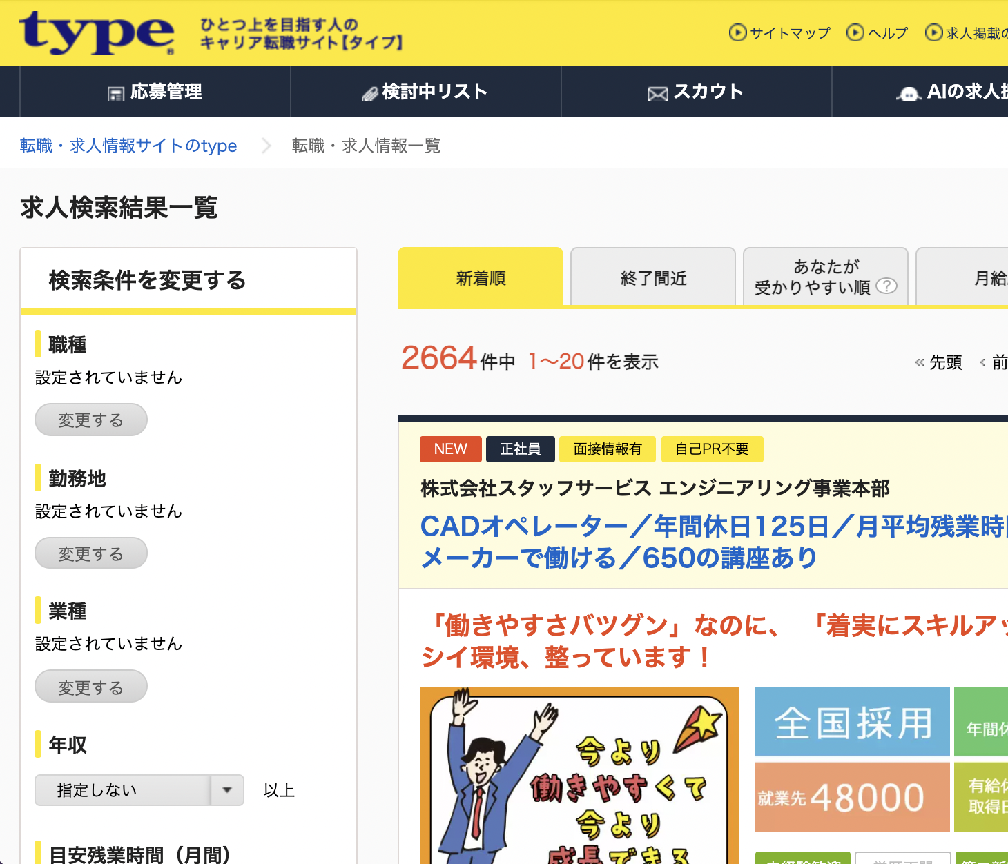Open the サイトマップ link
The height and width of the screenshot is (864, 1008).
tap(780, 32)
